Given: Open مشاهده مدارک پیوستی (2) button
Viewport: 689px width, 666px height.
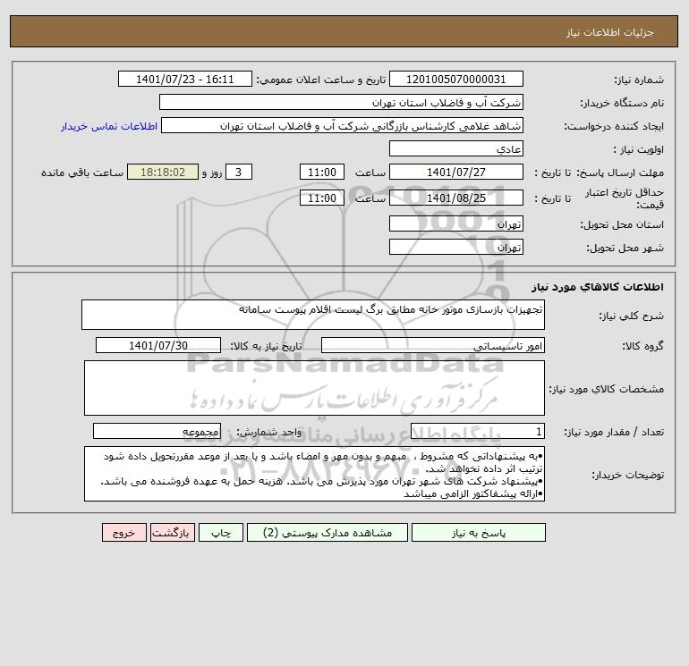Looking at the screenshot, I should (327, 533).
